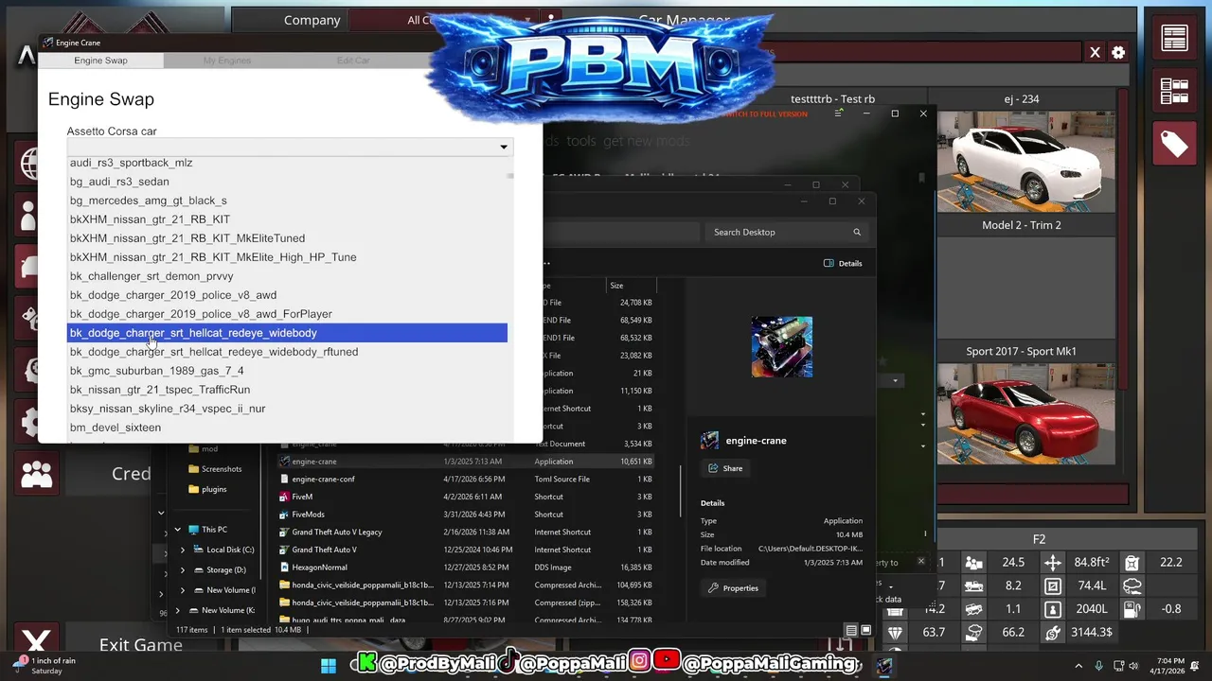Select the Edit Car tab

pyautogui.click(x=353, y=61)
